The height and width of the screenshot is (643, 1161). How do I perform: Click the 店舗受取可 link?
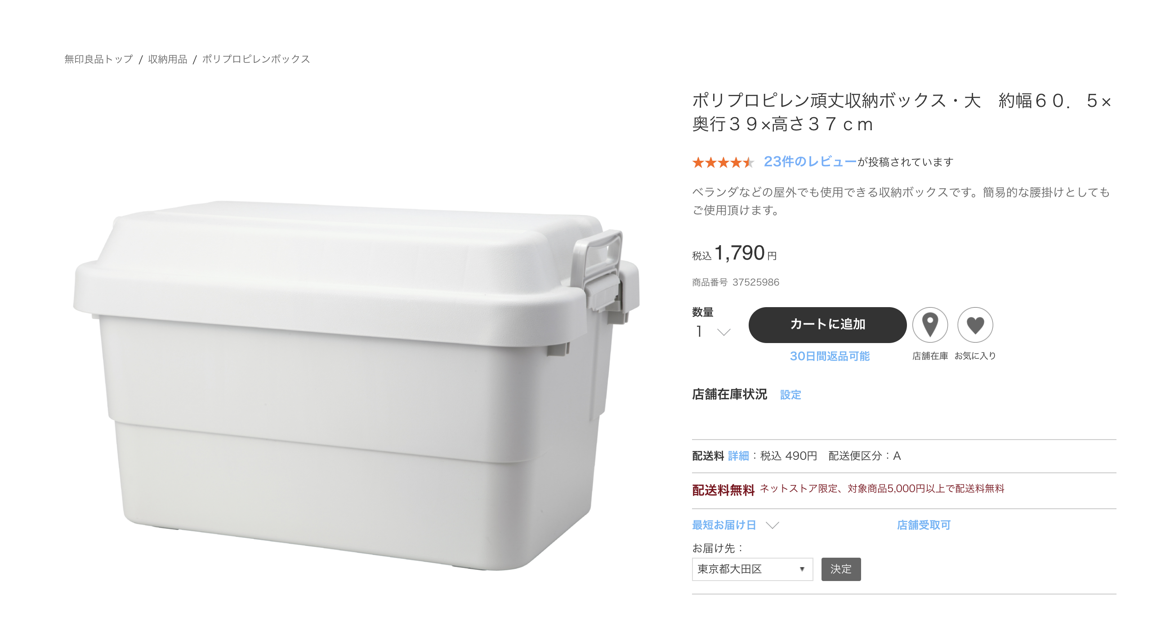tap(924, 525)
